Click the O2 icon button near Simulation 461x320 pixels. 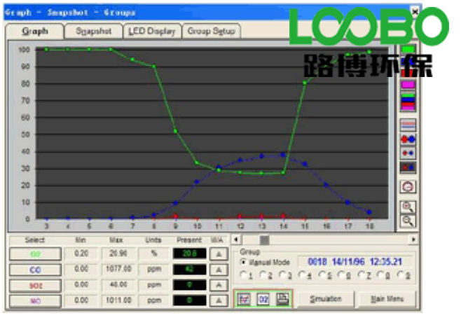click(263, 299)
